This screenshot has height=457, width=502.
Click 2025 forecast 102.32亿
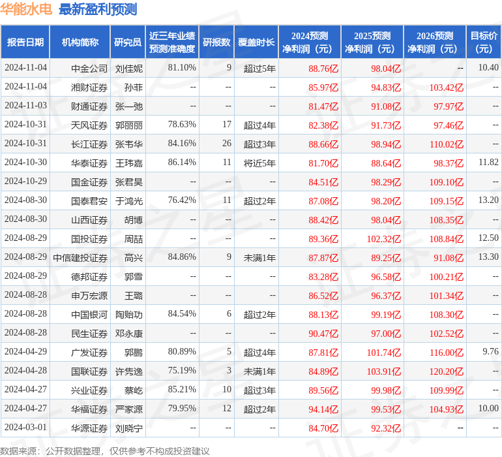pos(384,238)
